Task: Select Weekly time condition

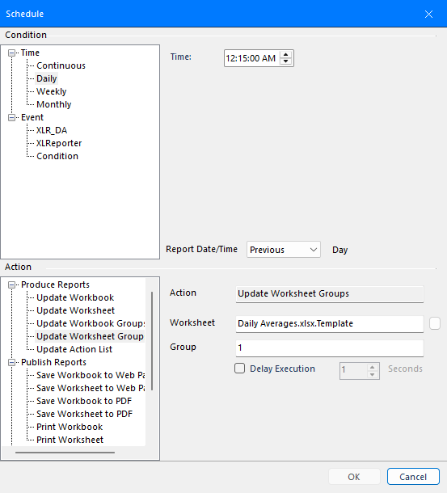Action: (51, 91)
